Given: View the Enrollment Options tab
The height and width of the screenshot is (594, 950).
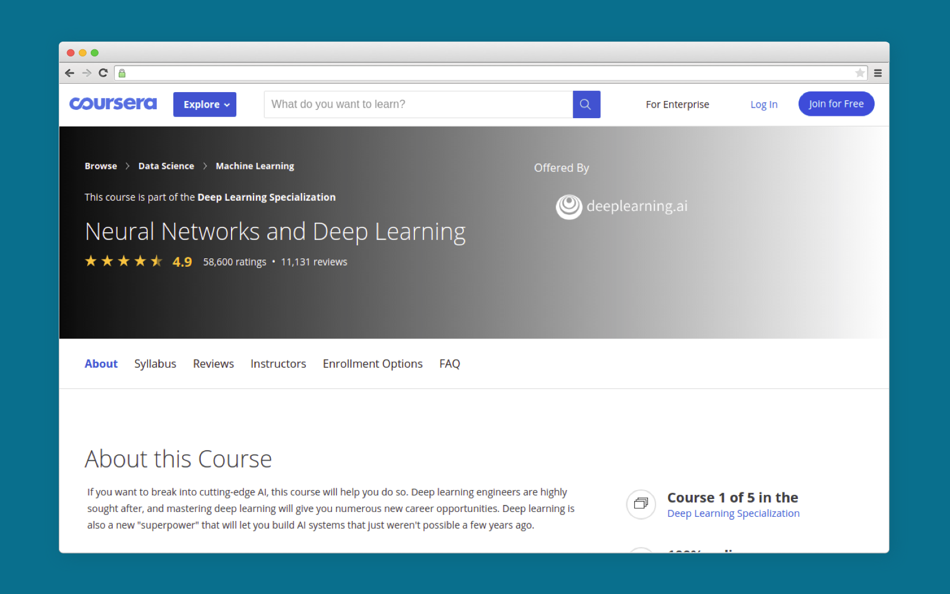Looking at the screenshot, I should (x=373, y=364).
